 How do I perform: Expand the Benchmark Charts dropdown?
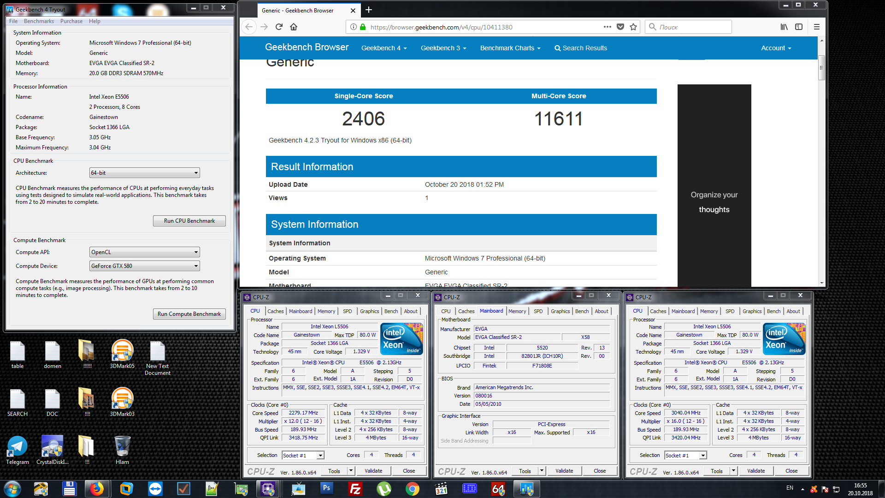click(x=510, y=48)
